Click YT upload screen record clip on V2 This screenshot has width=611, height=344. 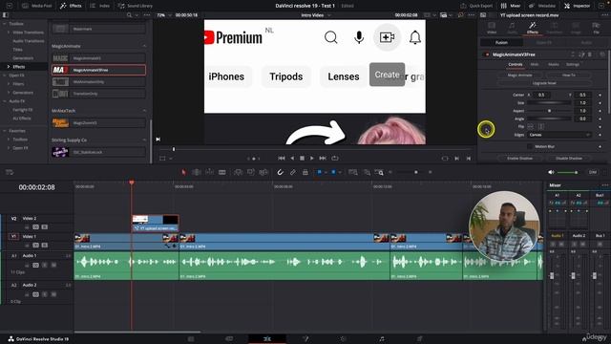[x=156, y=223]
